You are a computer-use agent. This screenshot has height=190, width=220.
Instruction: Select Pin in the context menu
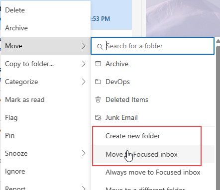point(46,135)
